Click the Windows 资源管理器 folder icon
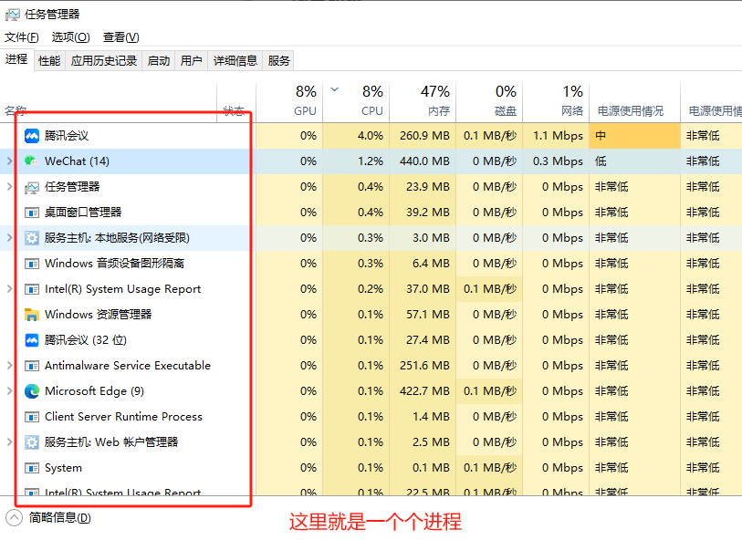This screenshot has width=742, height=540. (x=32, y=315)
